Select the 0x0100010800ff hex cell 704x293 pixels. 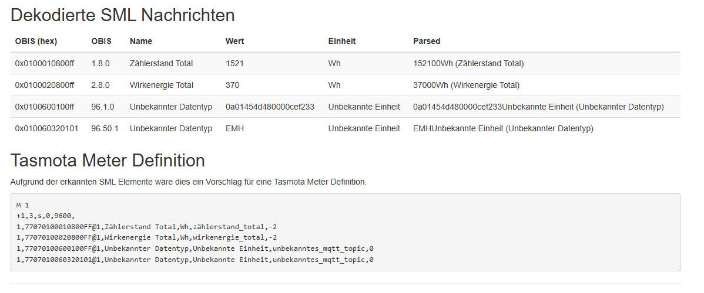(45, 63)
